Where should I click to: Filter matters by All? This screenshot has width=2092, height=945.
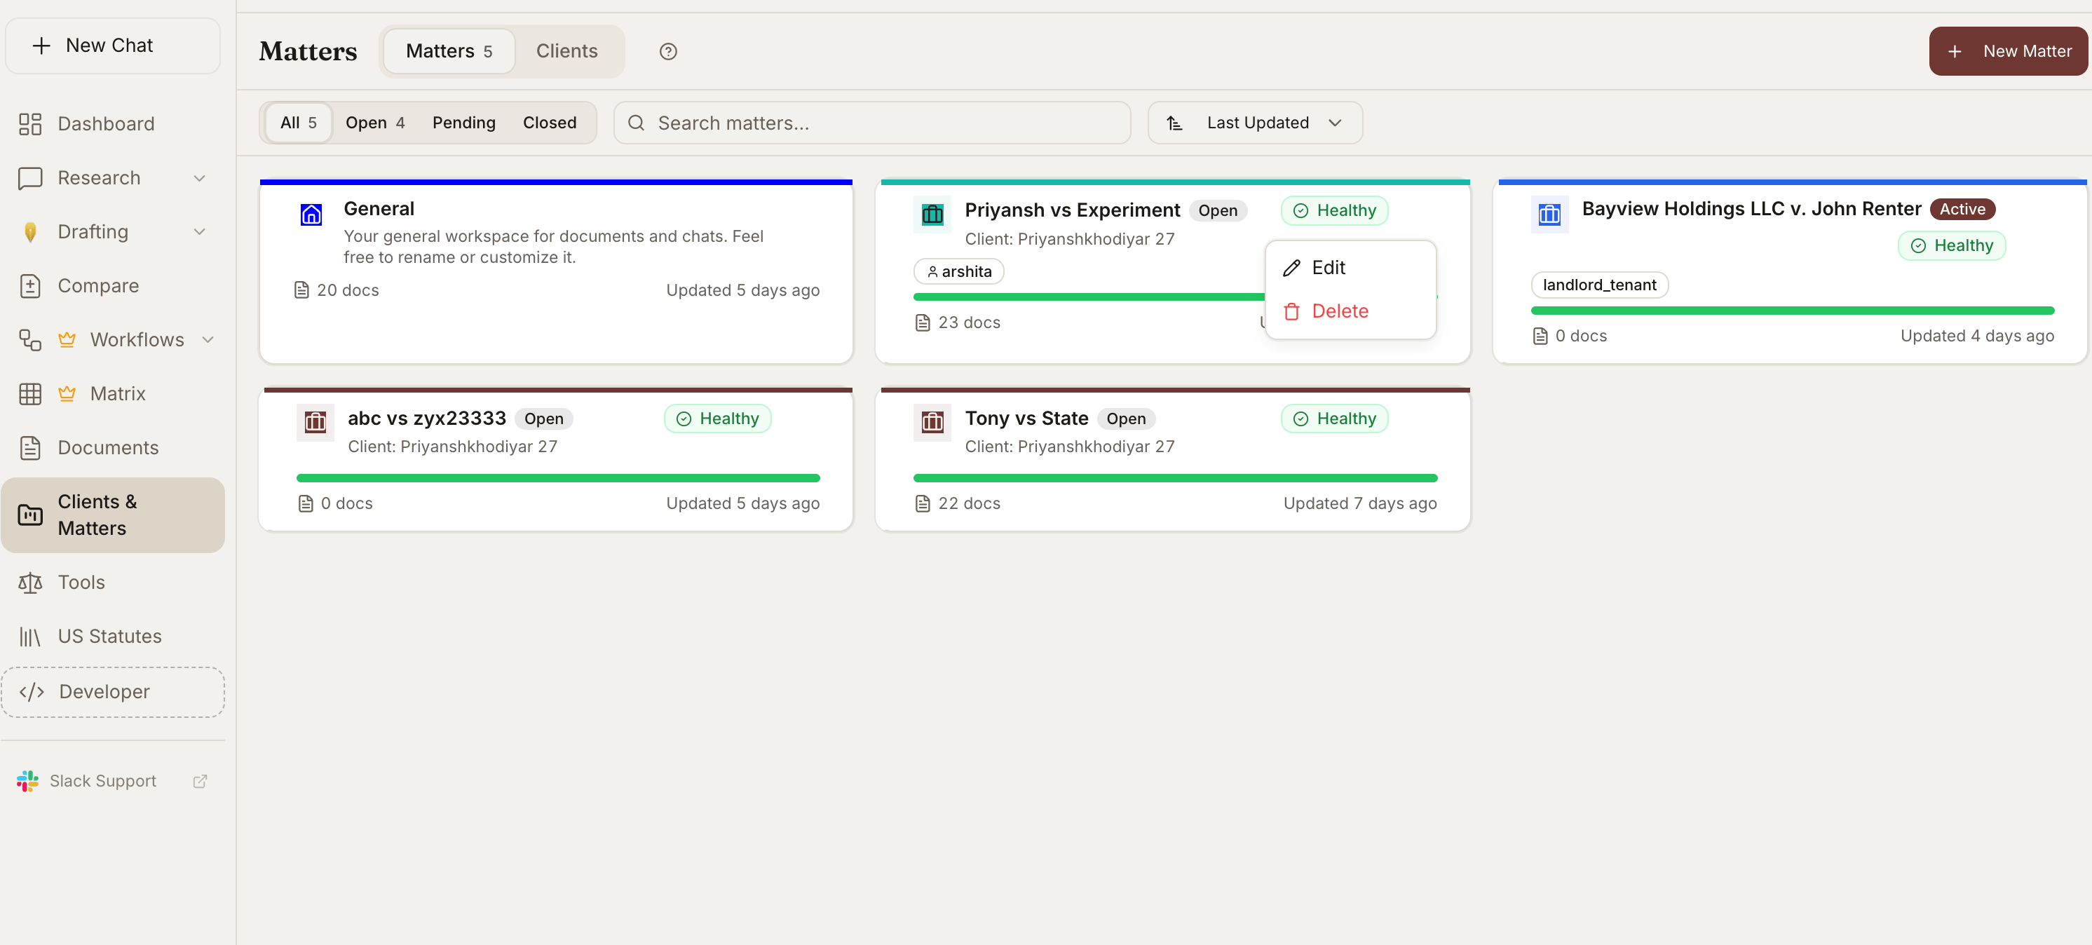coord(298,123)
